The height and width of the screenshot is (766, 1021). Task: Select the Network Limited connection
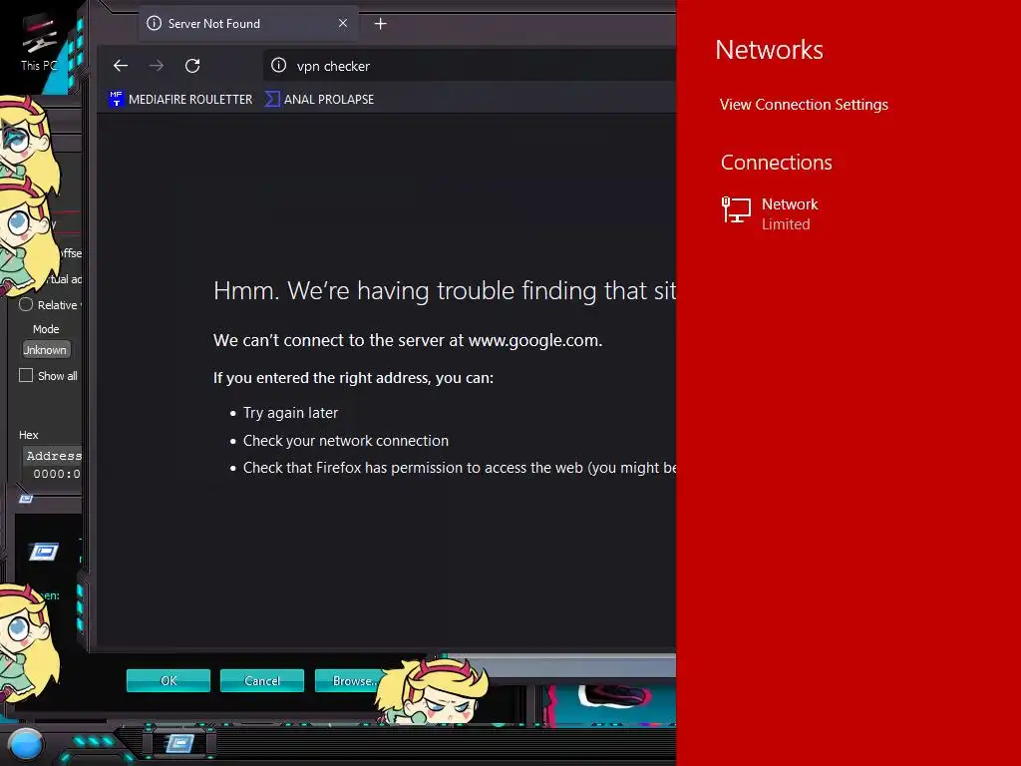point(772,213)
